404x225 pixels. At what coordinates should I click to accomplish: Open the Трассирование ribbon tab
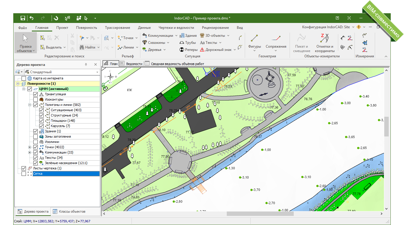click(x=117, y=28)
